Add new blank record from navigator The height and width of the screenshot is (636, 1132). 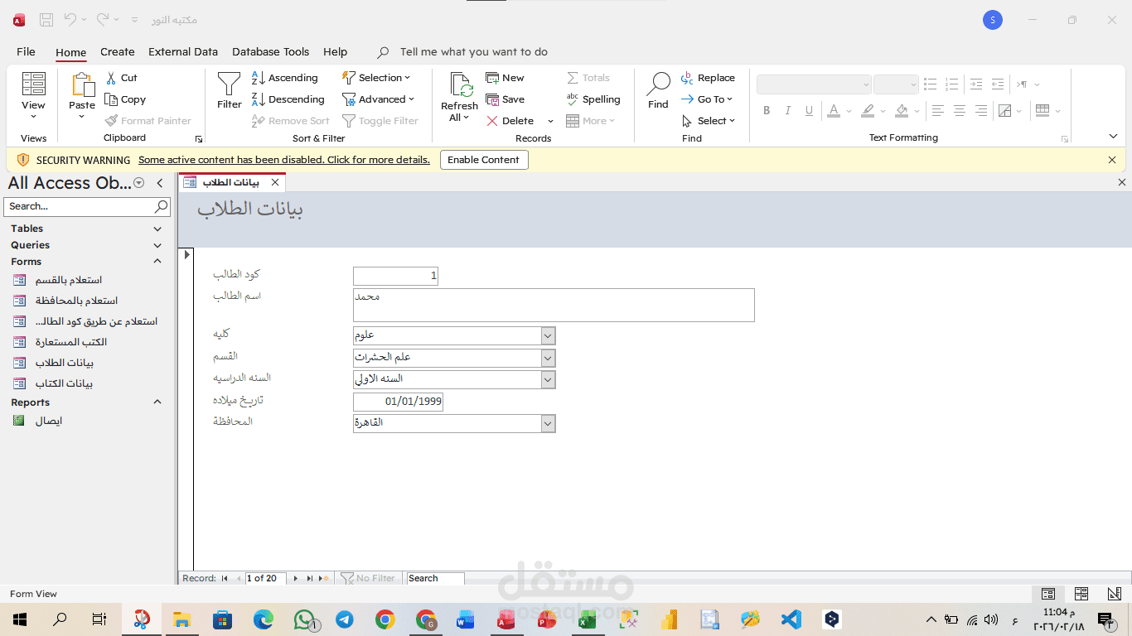(324, 579)
